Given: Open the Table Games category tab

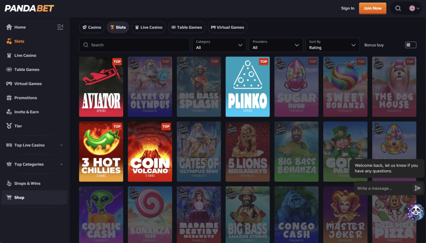Looking at the screenshot, I should tap(186, 27).
